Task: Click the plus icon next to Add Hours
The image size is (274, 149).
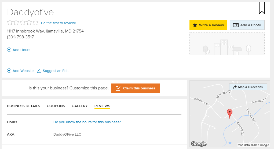Action: [9, 50]
